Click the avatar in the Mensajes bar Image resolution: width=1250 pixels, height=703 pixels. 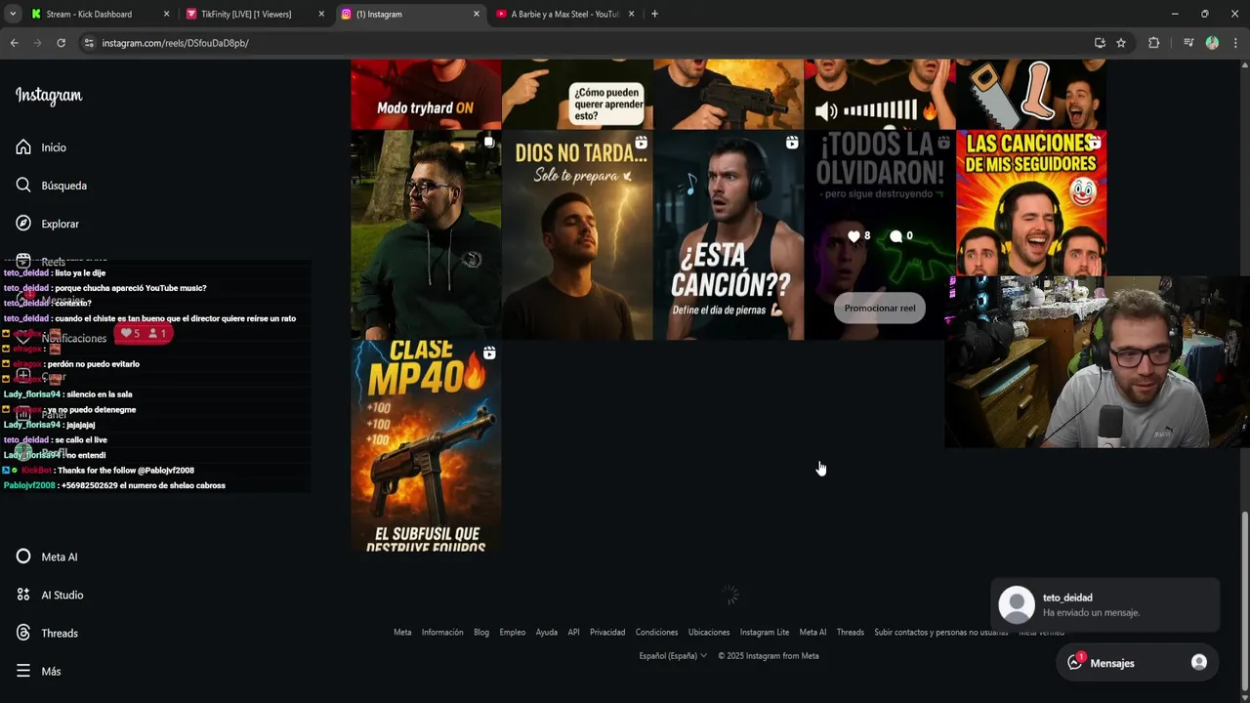(x=1199, y=663)
